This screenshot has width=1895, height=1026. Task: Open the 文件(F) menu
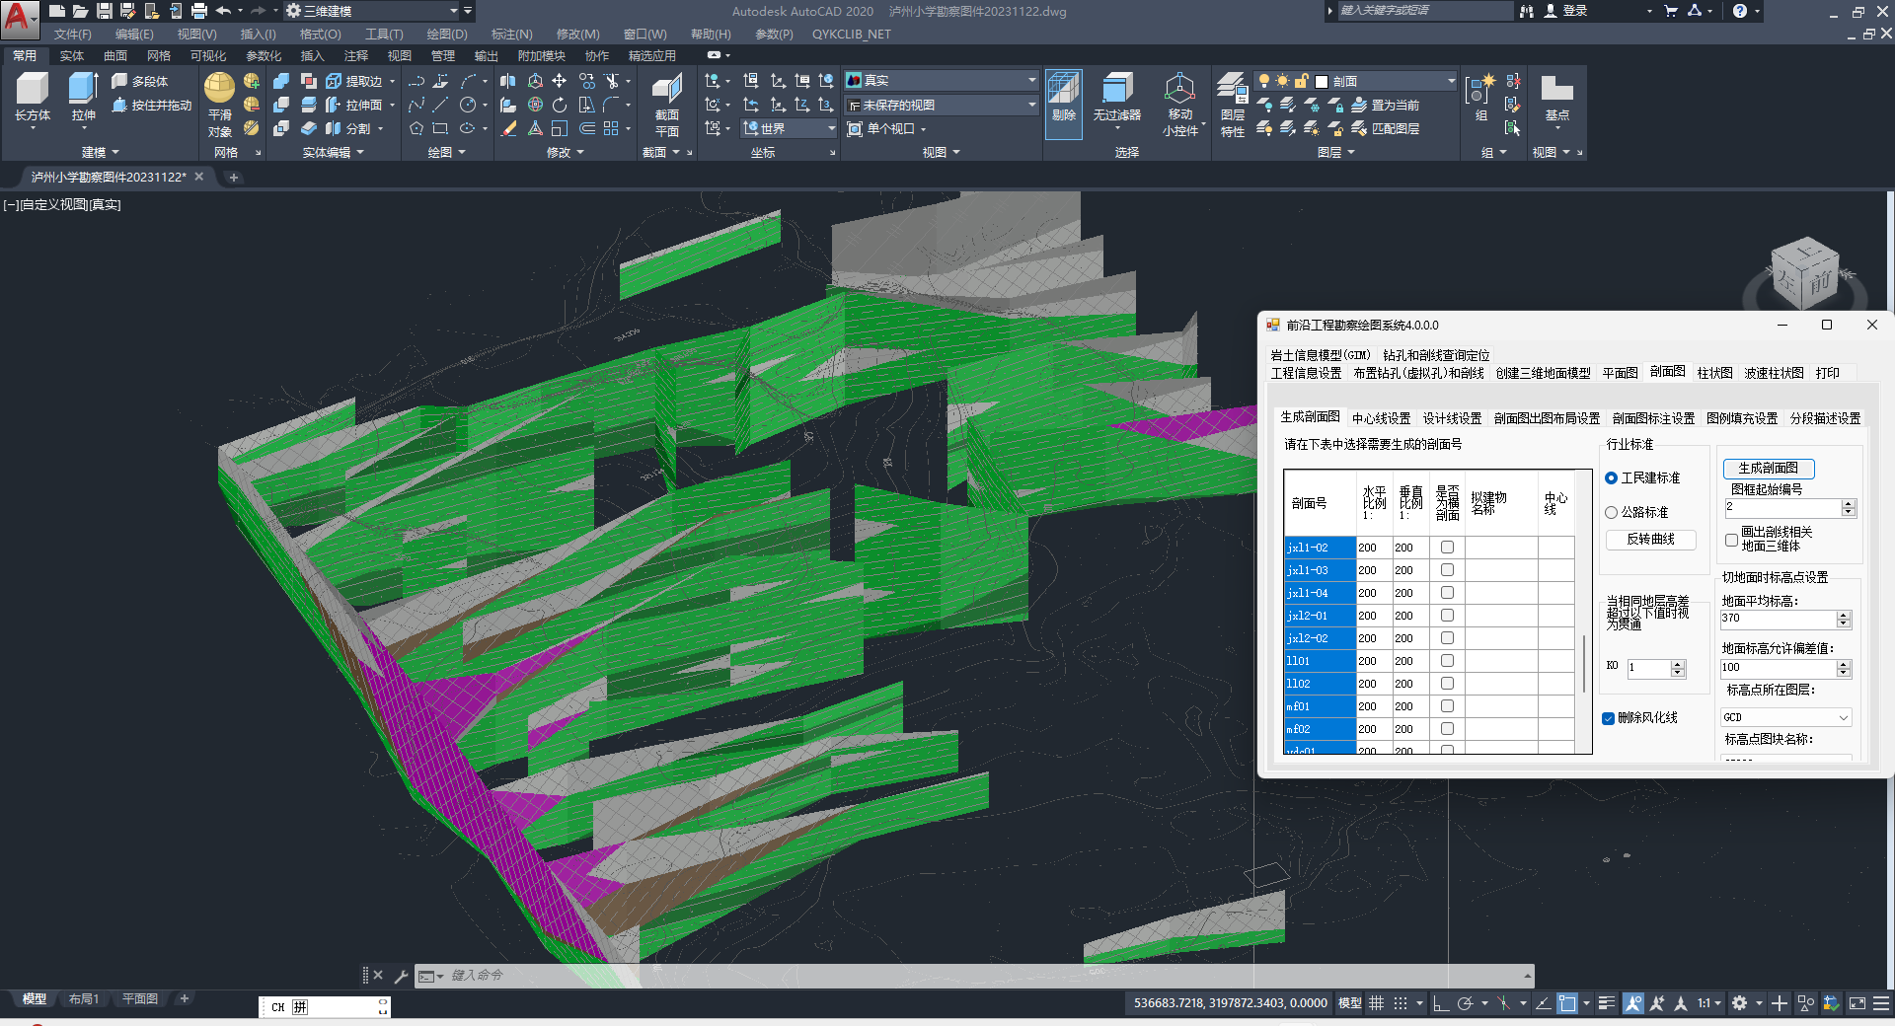click(x=73, y=35)
